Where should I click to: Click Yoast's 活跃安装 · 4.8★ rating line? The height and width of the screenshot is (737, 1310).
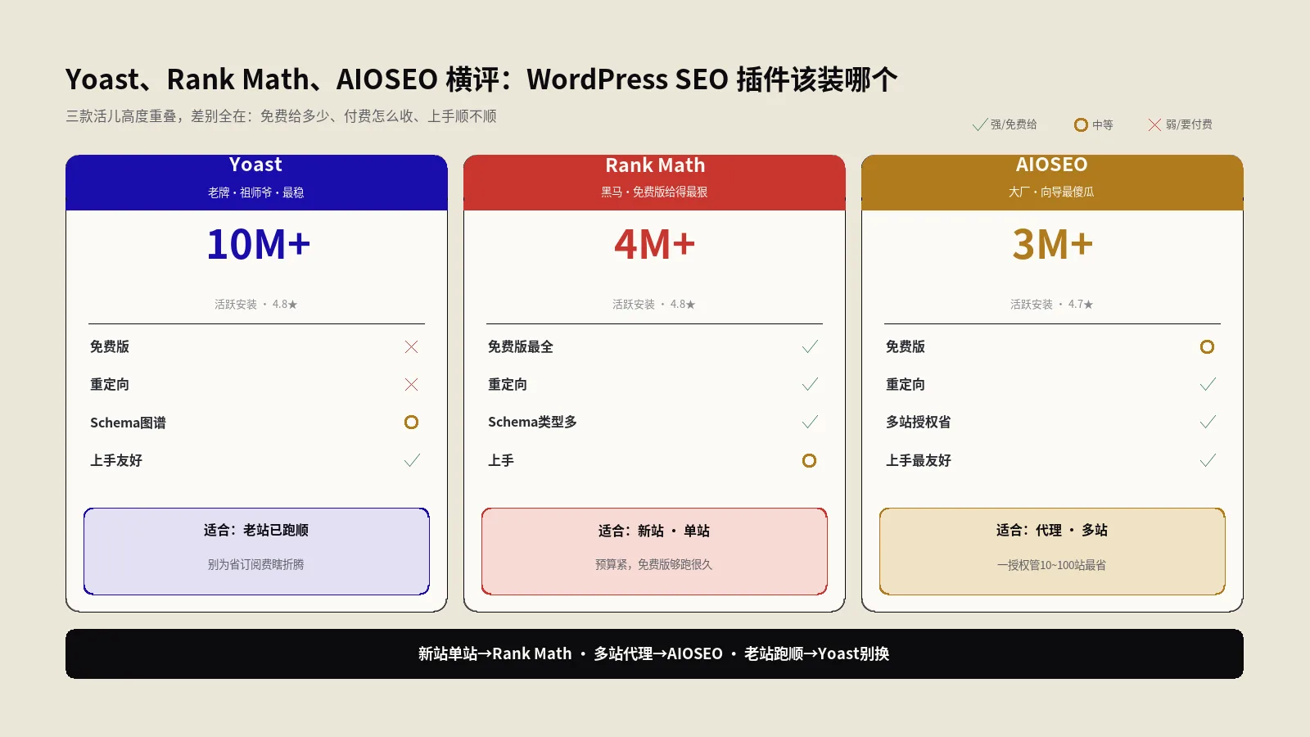click(256, 305)
